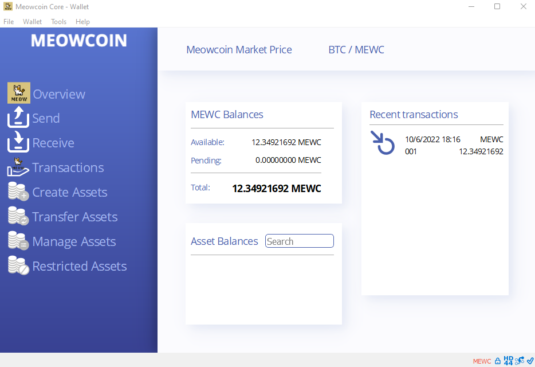Click the Pending balance value 0.00000000 MEWC
The height and width of the screenshot is (367, 535).
point(288,160)
